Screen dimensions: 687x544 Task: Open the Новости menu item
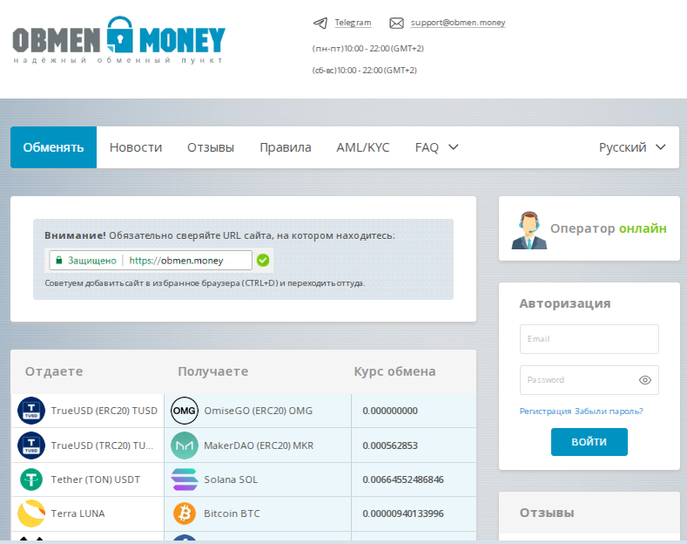pyautogui.click(x=136, y=147)
